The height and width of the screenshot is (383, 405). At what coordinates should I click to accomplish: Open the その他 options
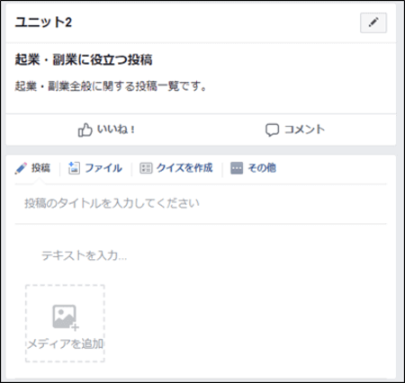point(253,168)
